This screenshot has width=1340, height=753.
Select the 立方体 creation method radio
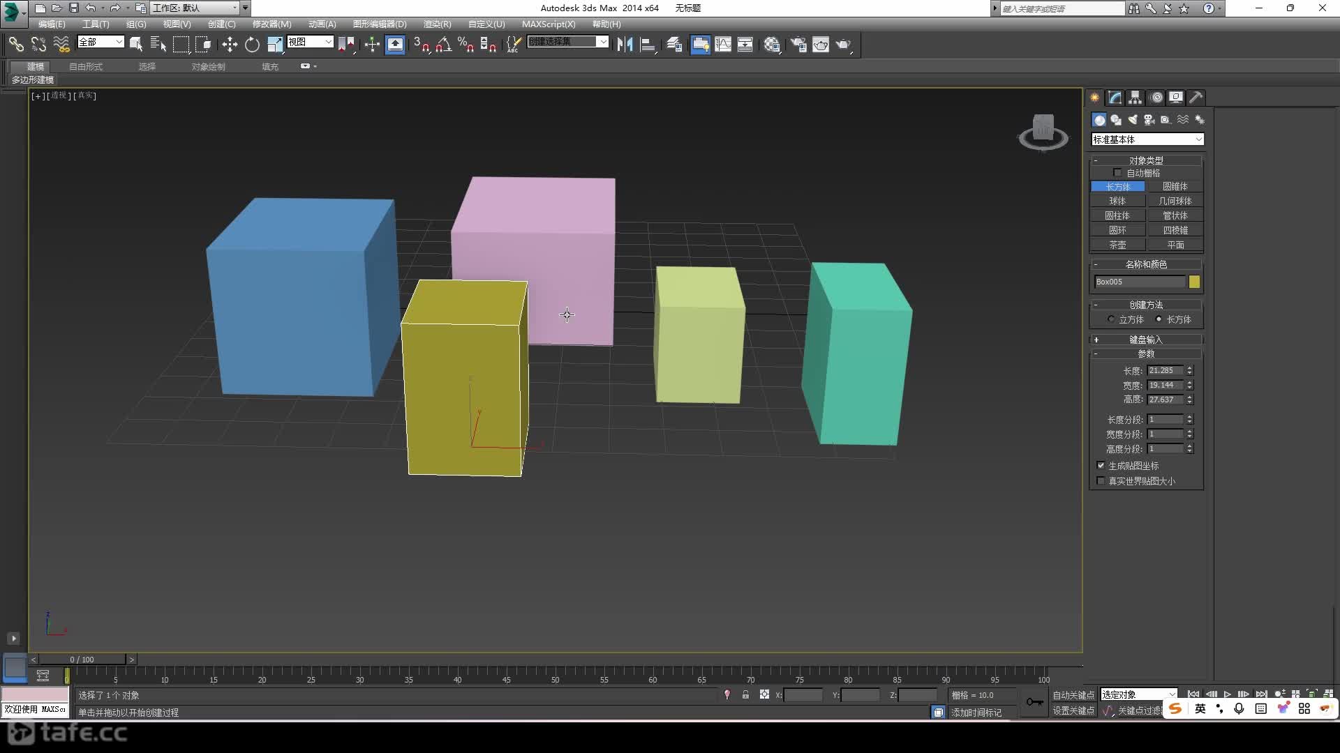click(x=1111, y=319)
